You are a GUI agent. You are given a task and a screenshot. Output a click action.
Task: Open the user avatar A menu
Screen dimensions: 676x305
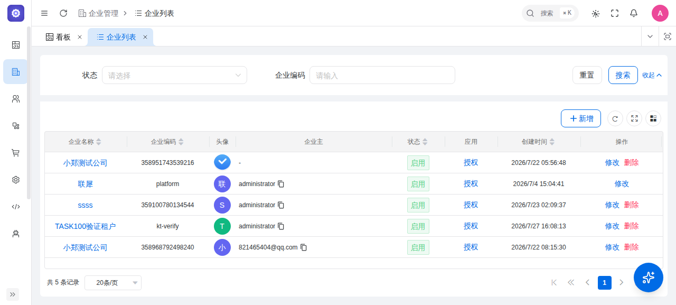coord(660,13)
